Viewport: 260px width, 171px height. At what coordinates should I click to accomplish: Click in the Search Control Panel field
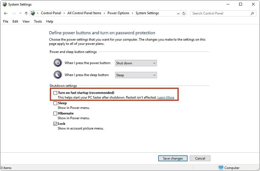[x=218, y=13]
